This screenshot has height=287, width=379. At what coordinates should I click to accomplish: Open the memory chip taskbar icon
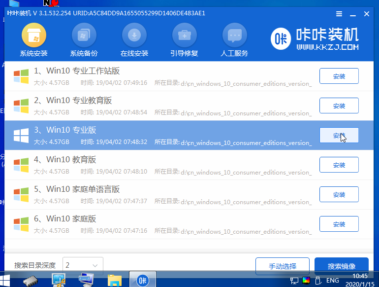(x=31, y=281)
